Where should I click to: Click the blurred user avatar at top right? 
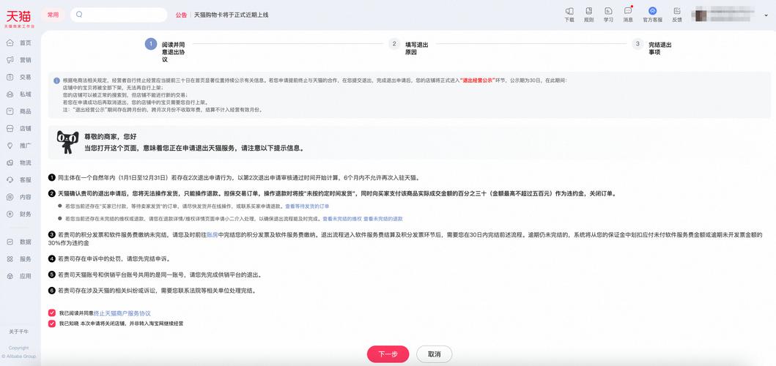[701, 15]
